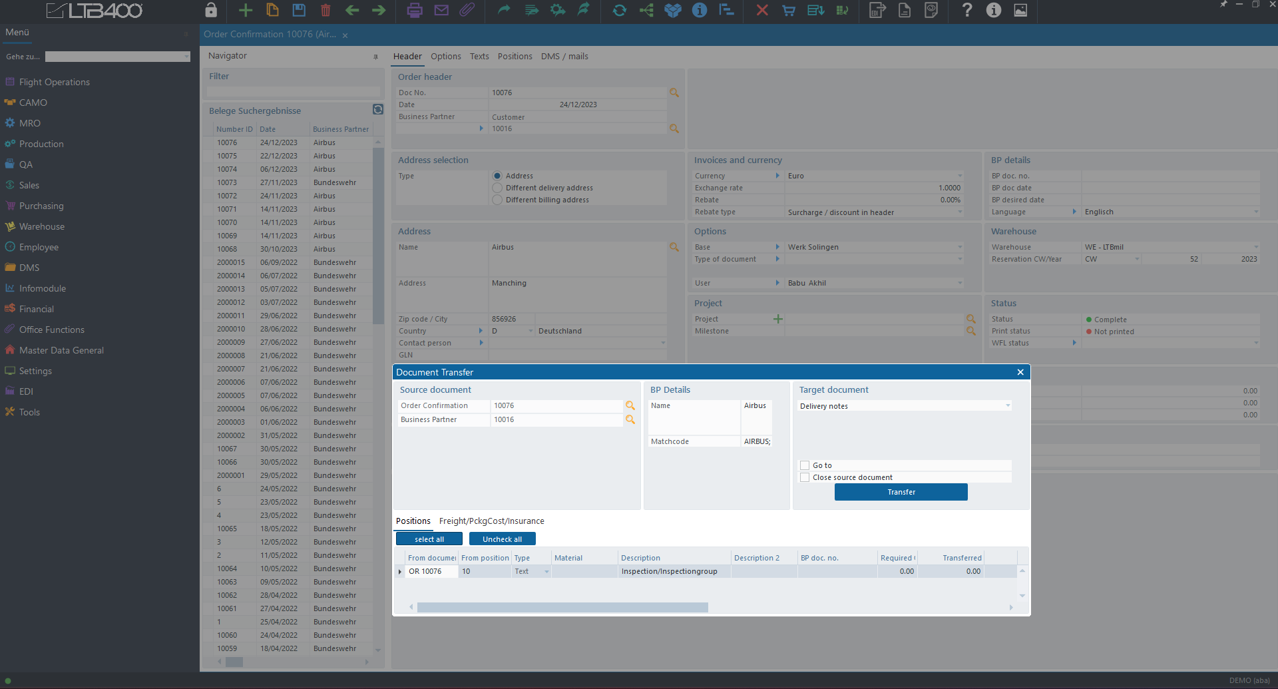Click the purple Print icon in toolbar
Screen dimensions: 1278x689
coord(414,10)
